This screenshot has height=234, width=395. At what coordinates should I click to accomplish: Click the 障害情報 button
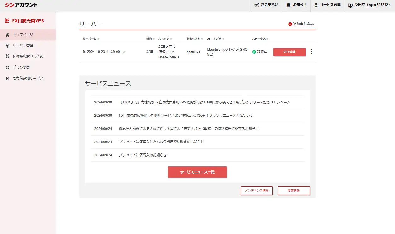point(294,191)
